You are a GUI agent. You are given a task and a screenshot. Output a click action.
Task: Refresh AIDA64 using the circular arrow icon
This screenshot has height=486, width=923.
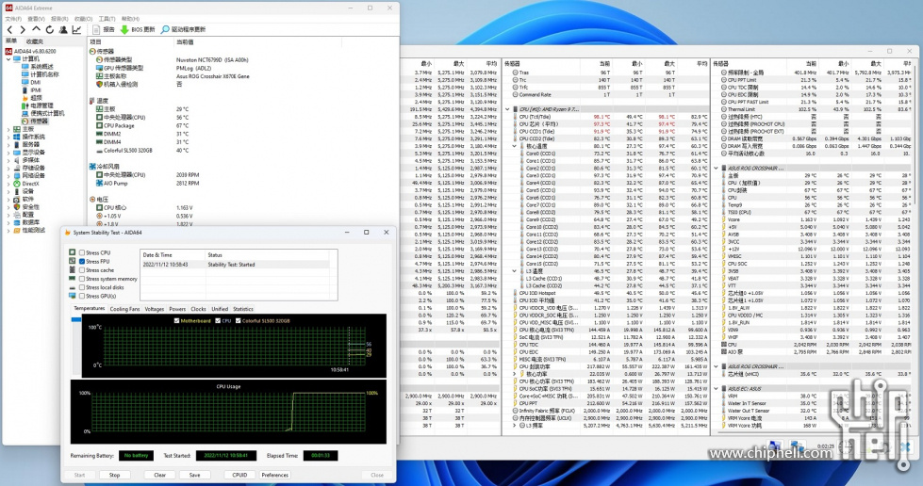pyautogui.click(x=49, y=29)
